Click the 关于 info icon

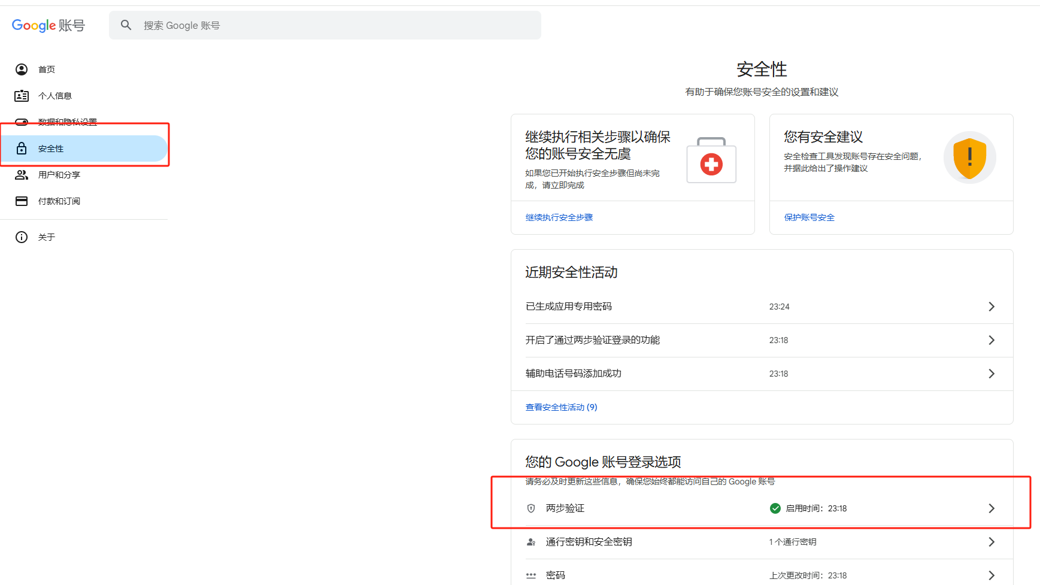22,237
